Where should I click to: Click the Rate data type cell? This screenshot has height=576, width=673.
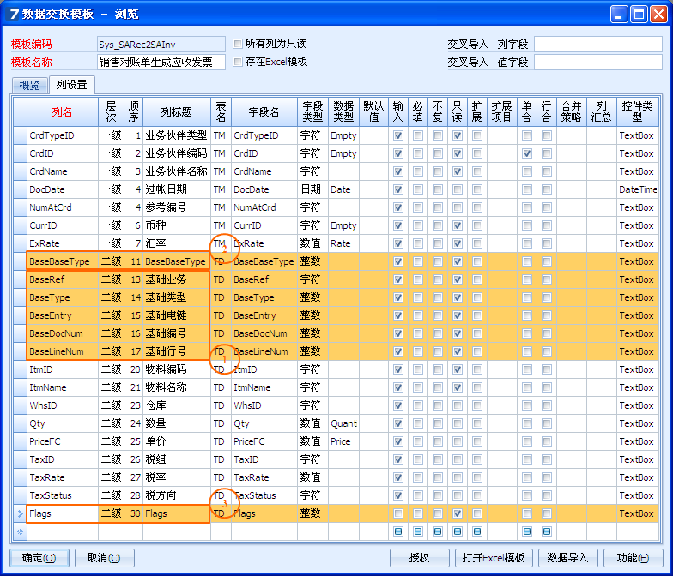point(343,243)
